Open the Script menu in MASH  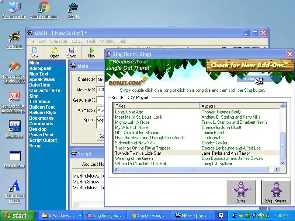coord(77,41)
